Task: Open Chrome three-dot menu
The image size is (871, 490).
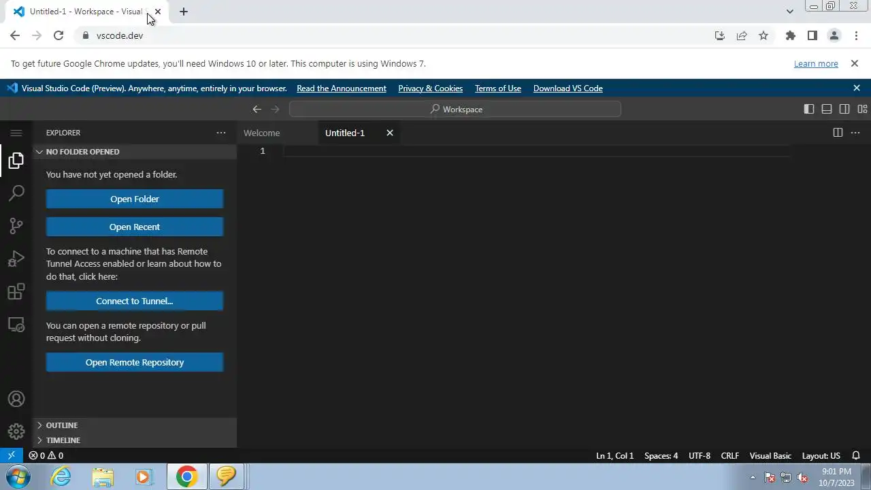Action: 855,35
